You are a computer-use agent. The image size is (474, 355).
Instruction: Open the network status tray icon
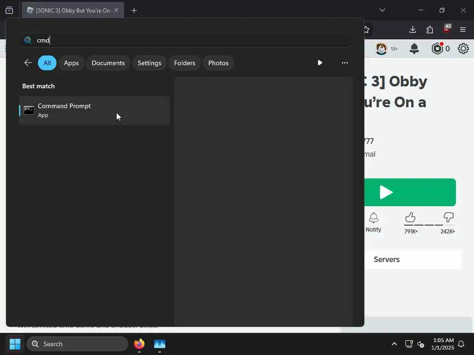pyautogui.click(x=409, y=344)
